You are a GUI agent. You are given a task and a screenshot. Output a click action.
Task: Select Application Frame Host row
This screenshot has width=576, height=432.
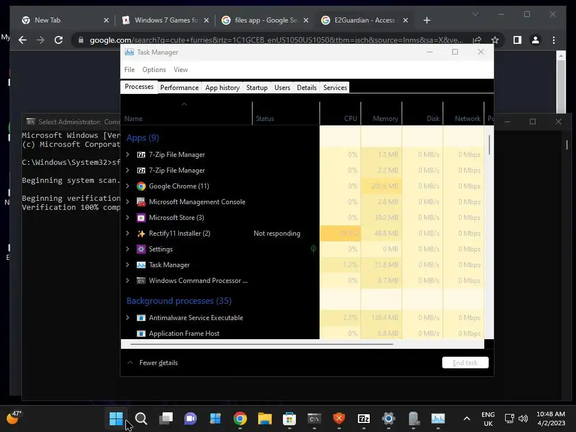pyautogui.click(x=302, y=334)
